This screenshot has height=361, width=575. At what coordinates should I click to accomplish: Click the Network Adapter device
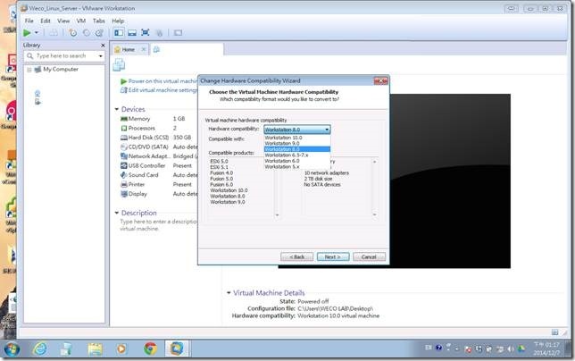[x=150, y=156]
